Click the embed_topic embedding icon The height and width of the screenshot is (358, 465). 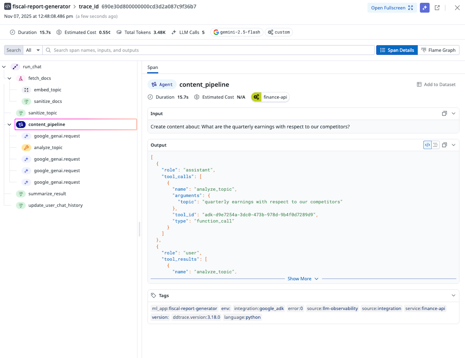coord(26,90)
